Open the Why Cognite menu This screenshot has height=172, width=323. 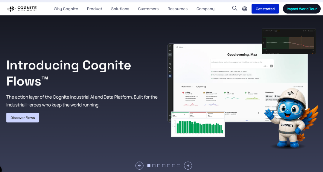66,9
